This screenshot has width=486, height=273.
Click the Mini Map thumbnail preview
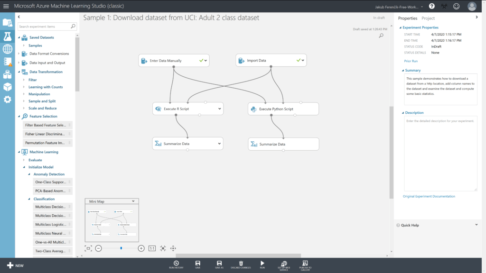(x=112, y=223)
